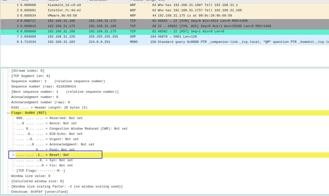Select packet 2 ARP from IntelCor_fc:4d:e2
This screenshot has height=196, width=329.
[x=164, y=10]
